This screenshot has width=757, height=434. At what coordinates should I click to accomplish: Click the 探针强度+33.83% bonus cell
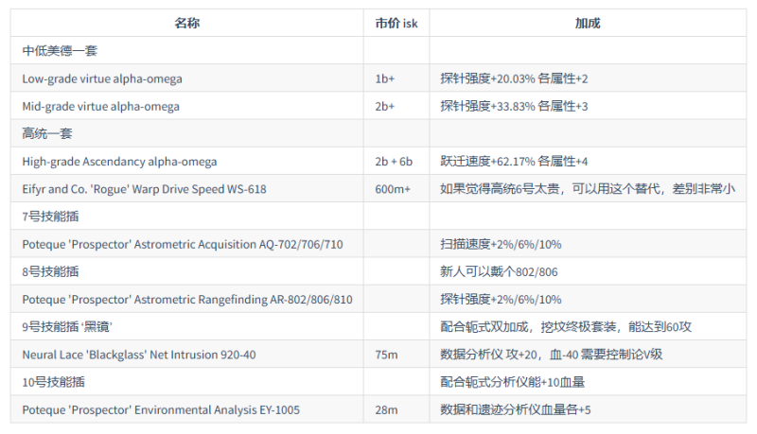(514, 106)
